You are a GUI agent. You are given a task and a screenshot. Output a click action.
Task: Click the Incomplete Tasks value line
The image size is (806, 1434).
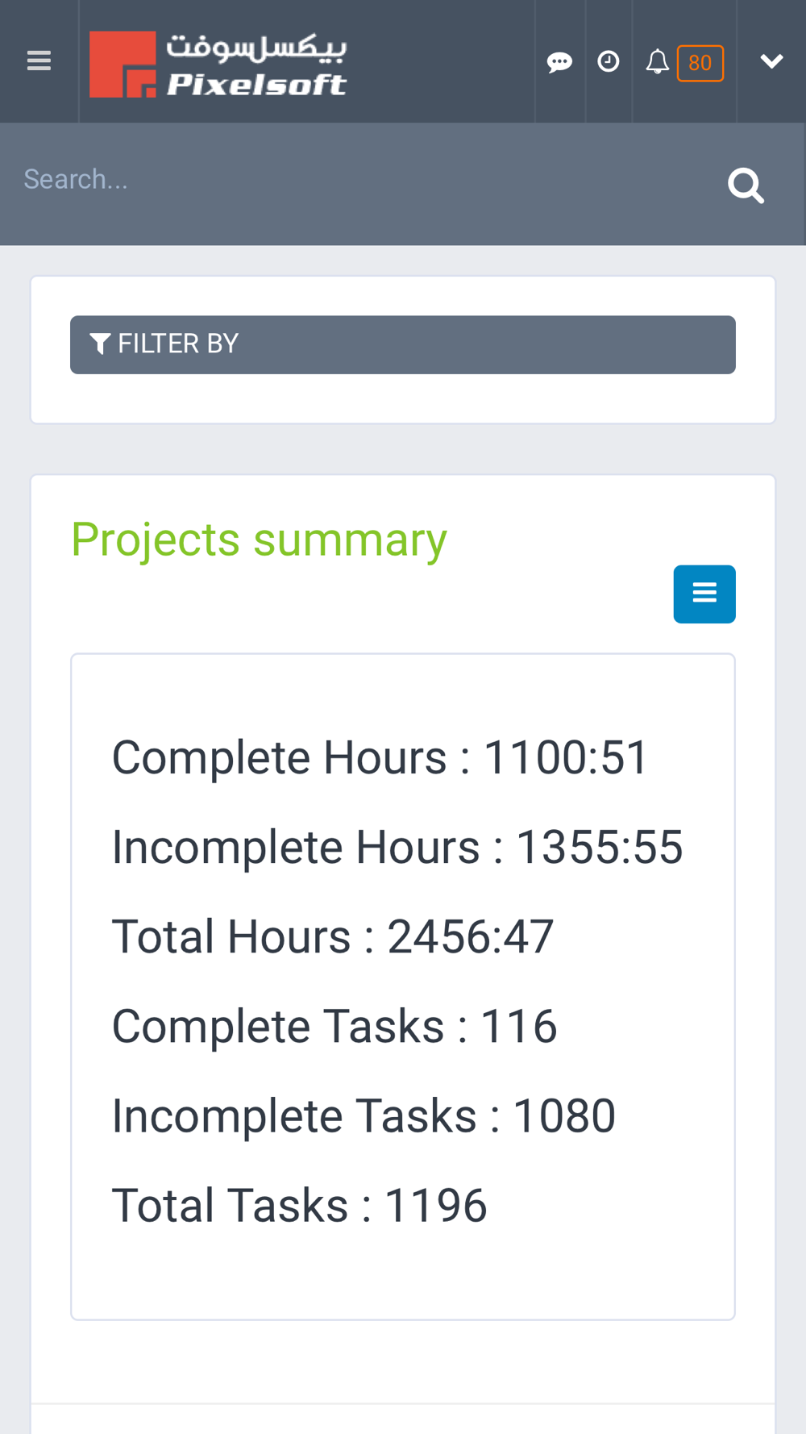364,1115
